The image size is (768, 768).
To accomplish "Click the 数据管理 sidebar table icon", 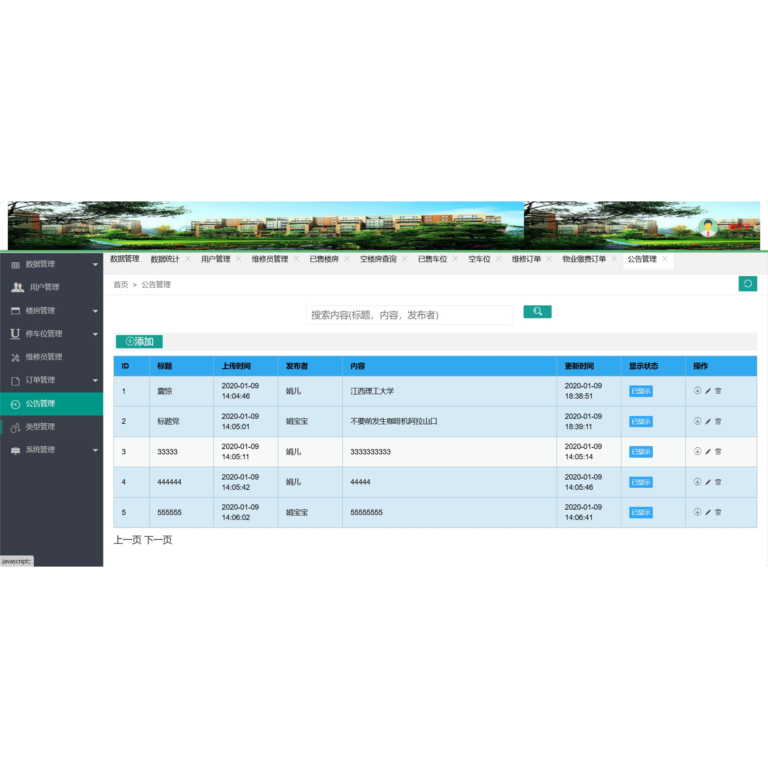I will tap(15, 265).
